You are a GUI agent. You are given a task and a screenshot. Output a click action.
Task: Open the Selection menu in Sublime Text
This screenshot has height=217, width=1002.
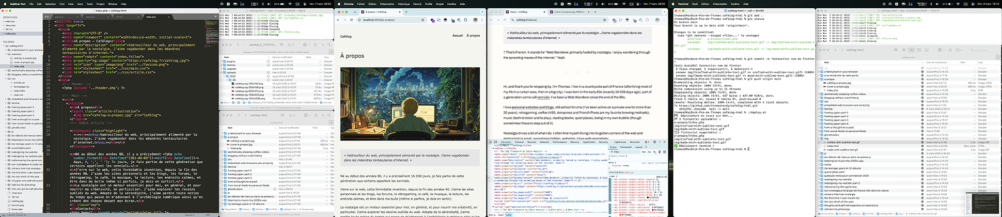(x=50, y=4)
